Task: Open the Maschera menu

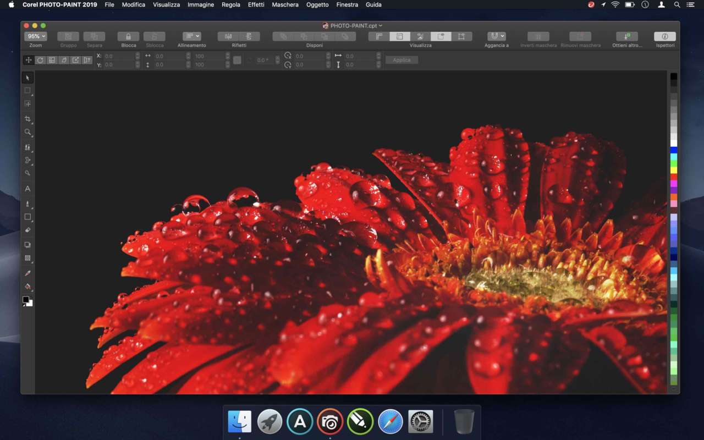Action: click(285, 4)
